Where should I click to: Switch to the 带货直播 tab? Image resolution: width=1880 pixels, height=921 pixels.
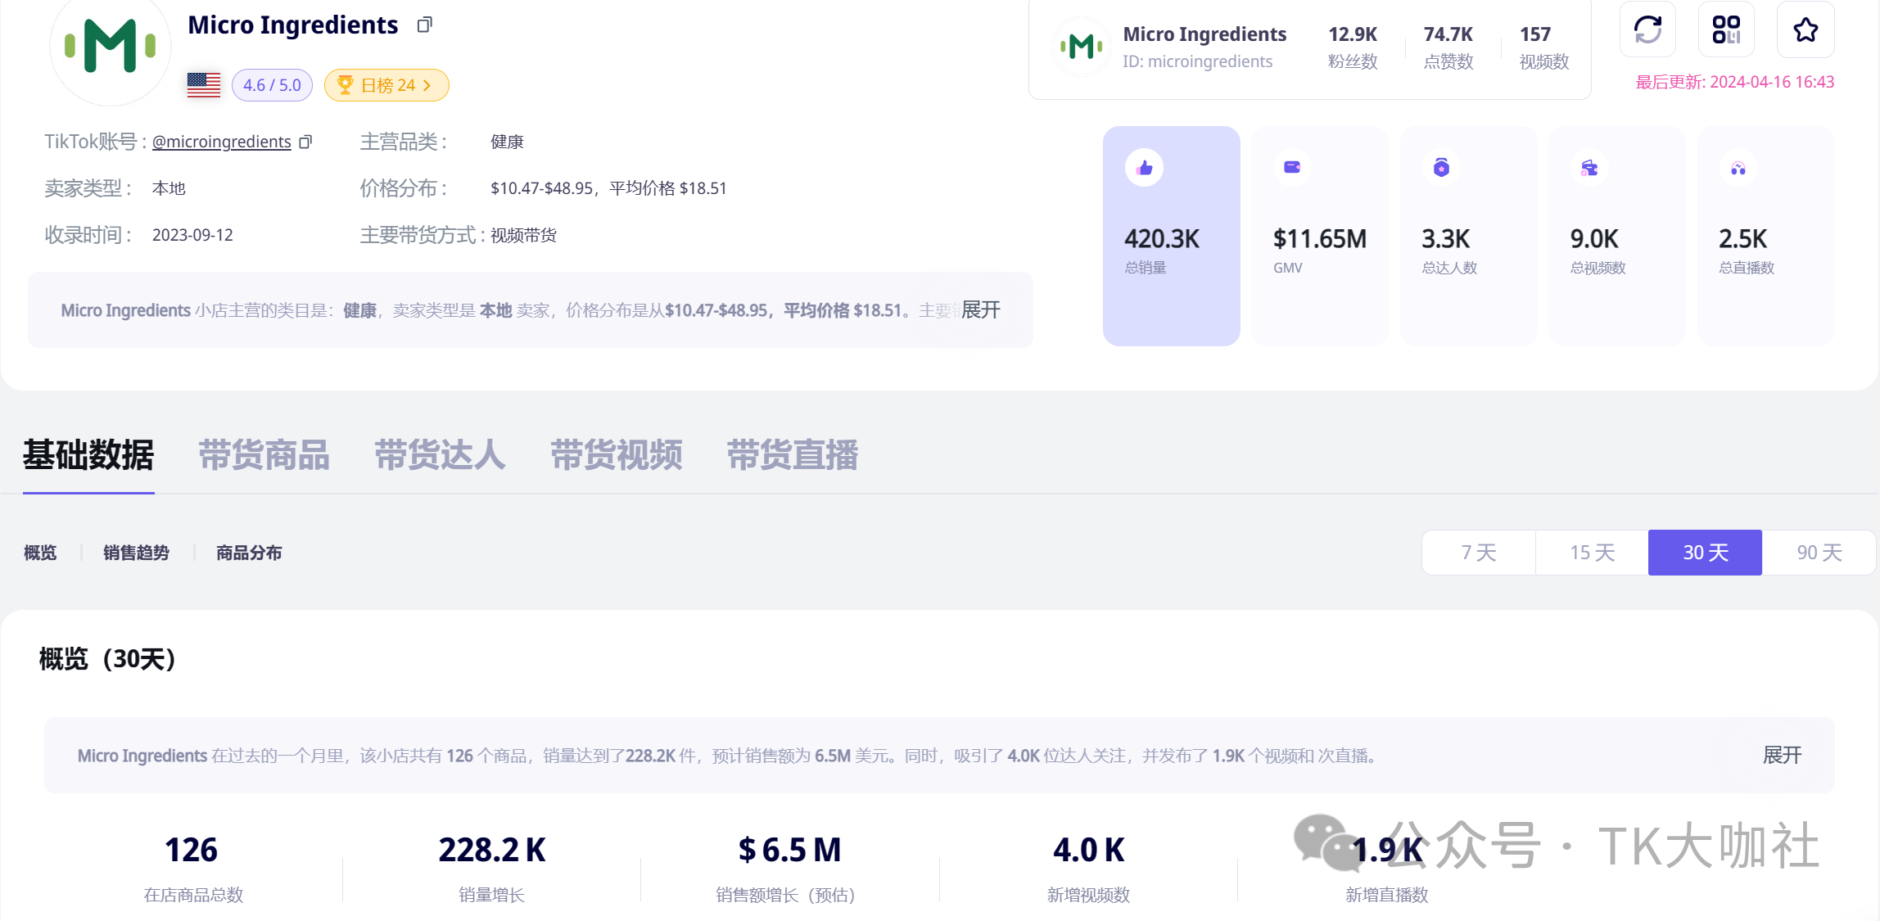(792, 455)
